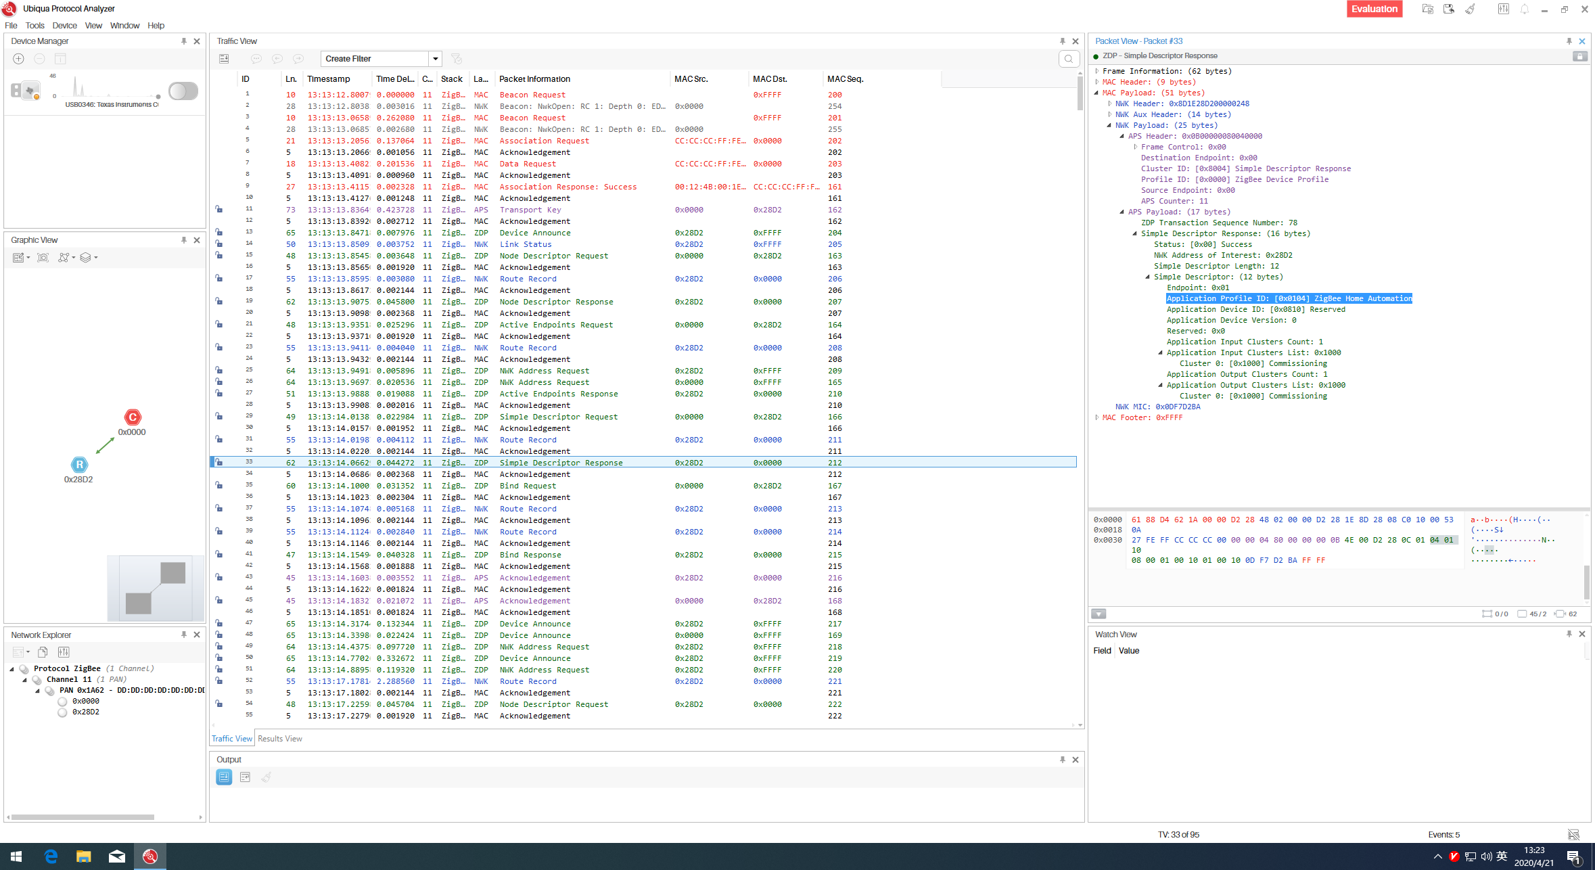The height and width of the screenshot is (870, 1595).
Task: Toggle Channel 11 visibility bubble
Action: [x=37, y=680]
